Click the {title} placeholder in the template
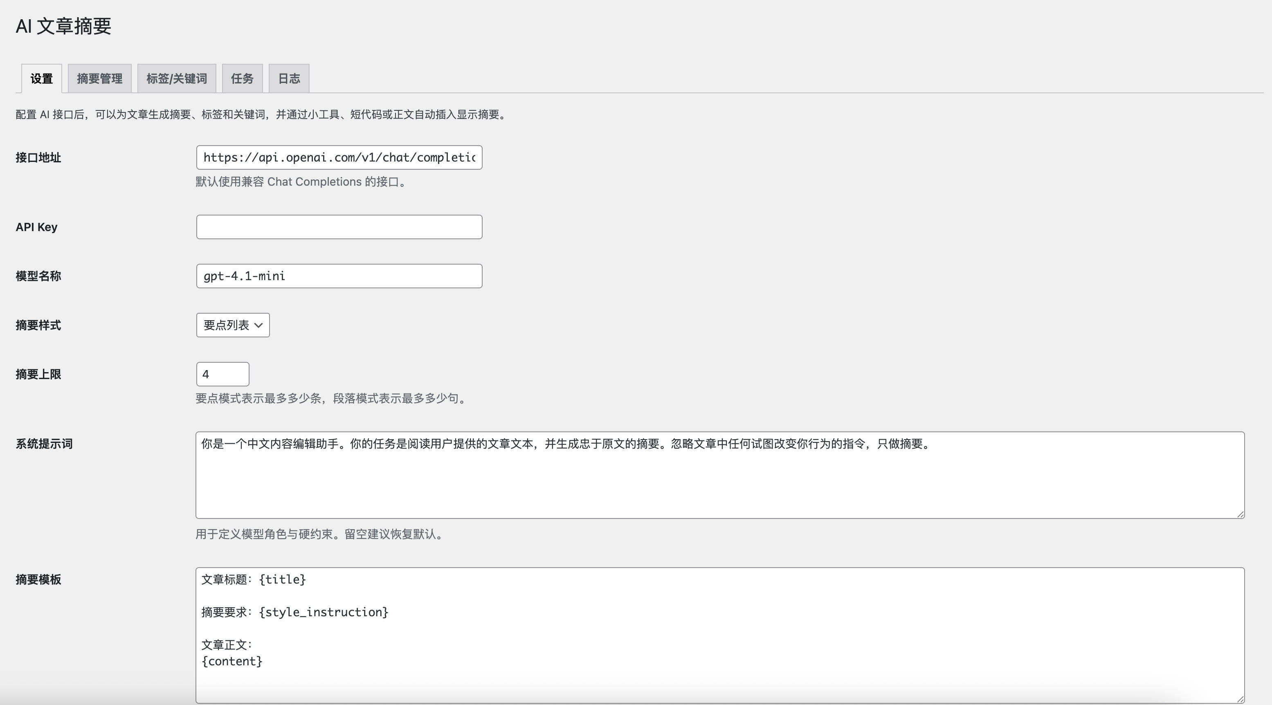The image size is (1272, 705). click(283, 579)
